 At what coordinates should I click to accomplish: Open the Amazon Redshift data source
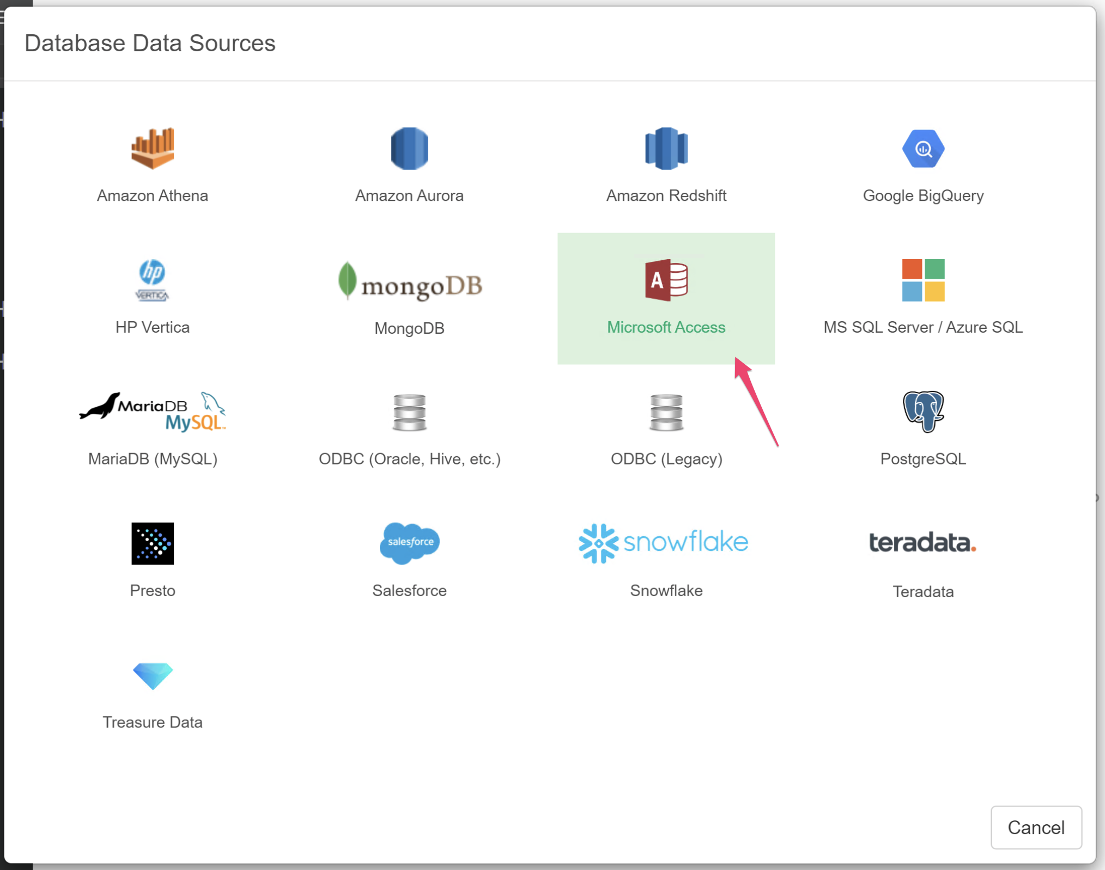pos(666,149)
